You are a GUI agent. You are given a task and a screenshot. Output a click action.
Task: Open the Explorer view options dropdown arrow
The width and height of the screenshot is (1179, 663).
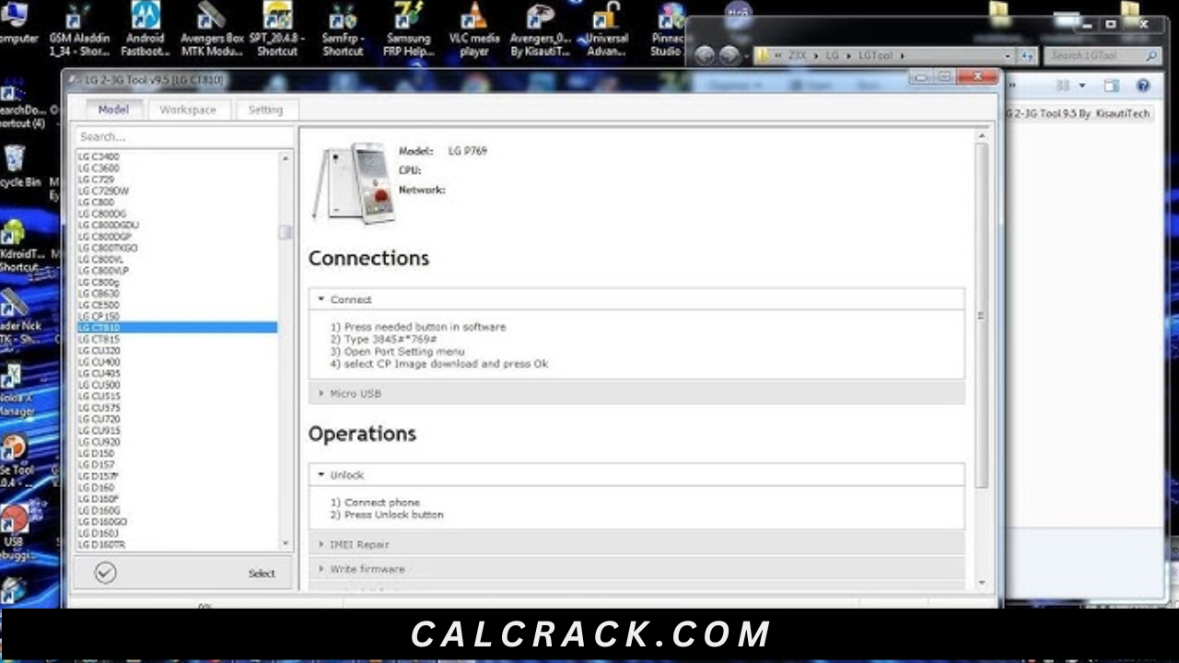pyautogui.click(x=1081, y=86)
